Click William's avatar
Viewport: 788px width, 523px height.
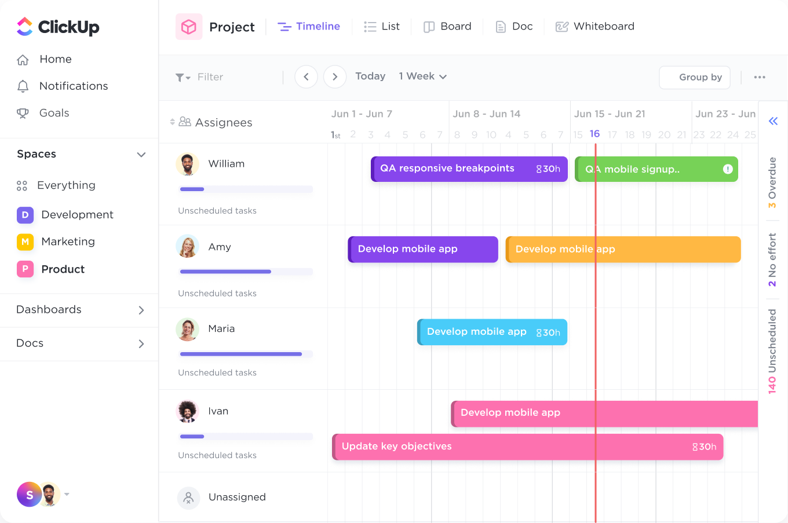pos(187,164)
